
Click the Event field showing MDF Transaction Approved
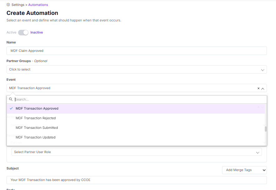(137, 88)
